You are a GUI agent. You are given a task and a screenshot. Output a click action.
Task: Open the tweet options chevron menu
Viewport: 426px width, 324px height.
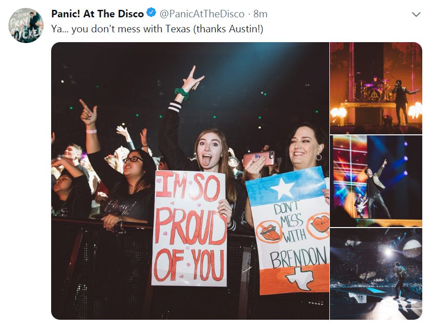tap(416, 15)
